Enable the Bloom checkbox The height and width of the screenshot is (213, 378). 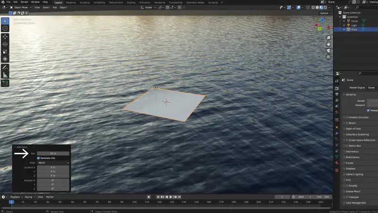tap(347, 123)
